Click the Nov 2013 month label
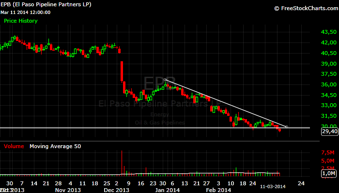Image resolution: width=339 pixels, height=193 pixels. pyautogui.click(x=68, y=190)
